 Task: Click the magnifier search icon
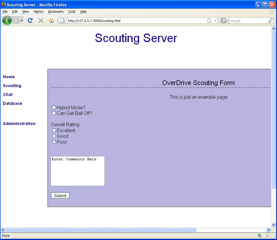(x=271, y=20)
